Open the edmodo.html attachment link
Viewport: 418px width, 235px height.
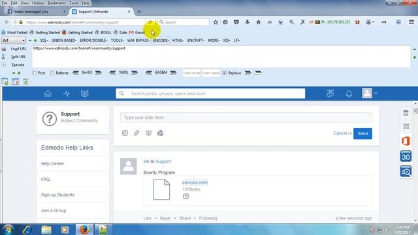(195, 183)
